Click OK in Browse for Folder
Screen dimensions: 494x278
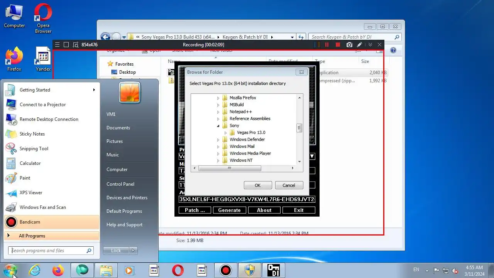tap(258, 185)
